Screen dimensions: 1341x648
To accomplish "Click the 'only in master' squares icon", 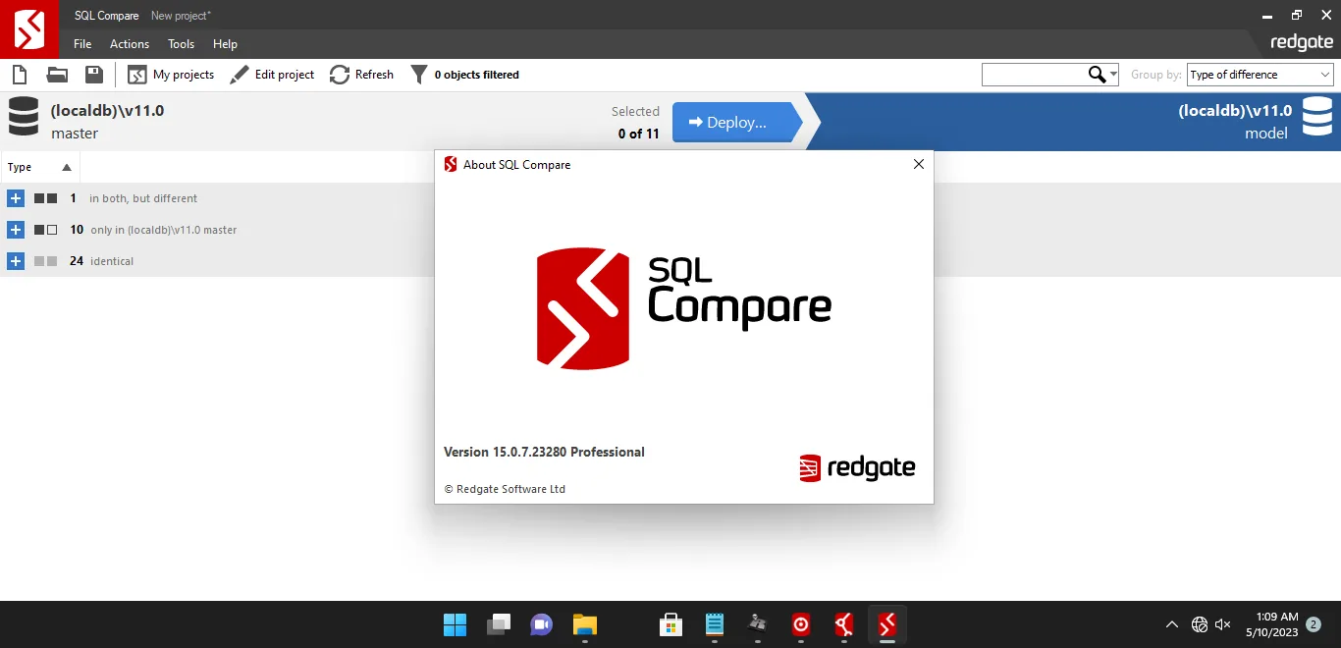I will pyautogui.click(x=46, y=230).
